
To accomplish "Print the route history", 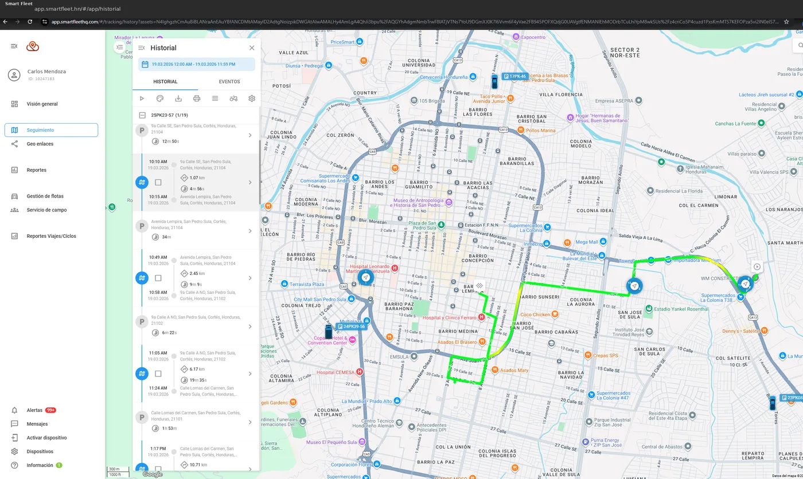I will [x=196, y=98].
